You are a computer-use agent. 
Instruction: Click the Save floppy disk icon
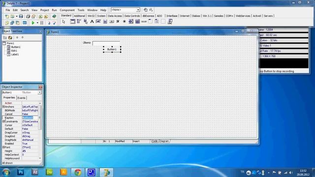(21, 16)
